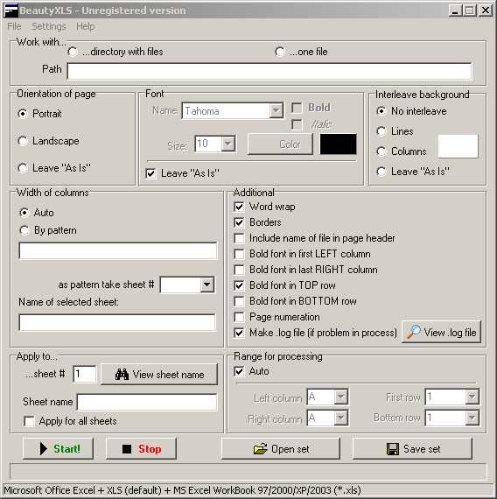
Task: Click the floppy disk icon on Save set
Action: (x=393, y=449)
